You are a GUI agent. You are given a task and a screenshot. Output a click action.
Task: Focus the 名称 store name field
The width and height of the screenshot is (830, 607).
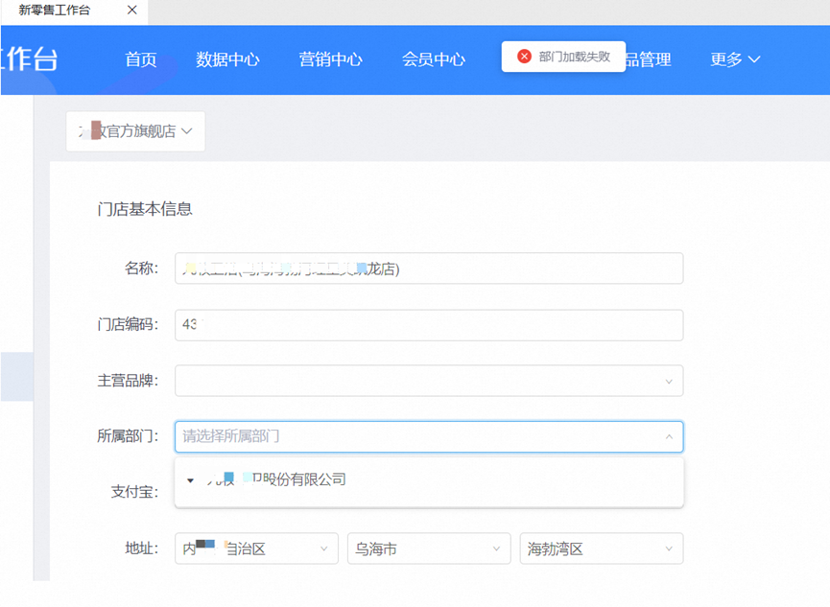[428, 268]
